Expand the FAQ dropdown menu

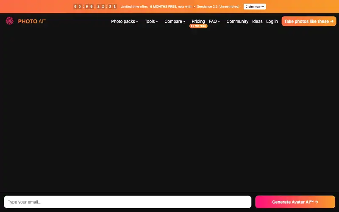click(214, 22)
